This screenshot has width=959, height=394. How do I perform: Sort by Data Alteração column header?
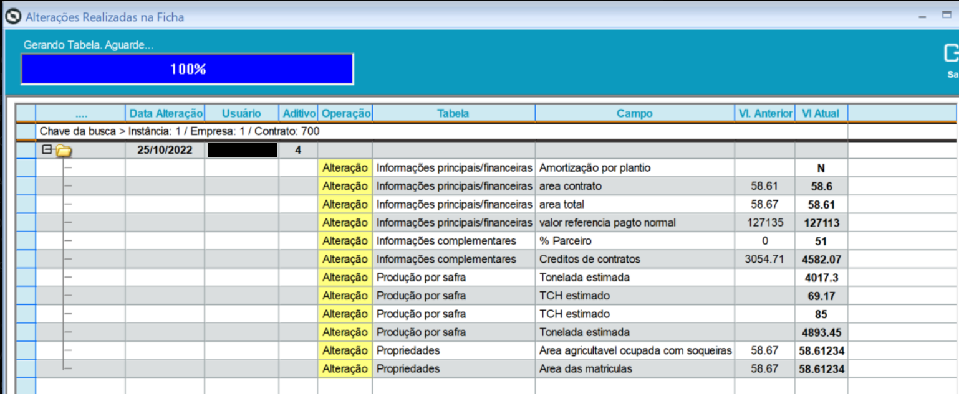tap(165, 113)
